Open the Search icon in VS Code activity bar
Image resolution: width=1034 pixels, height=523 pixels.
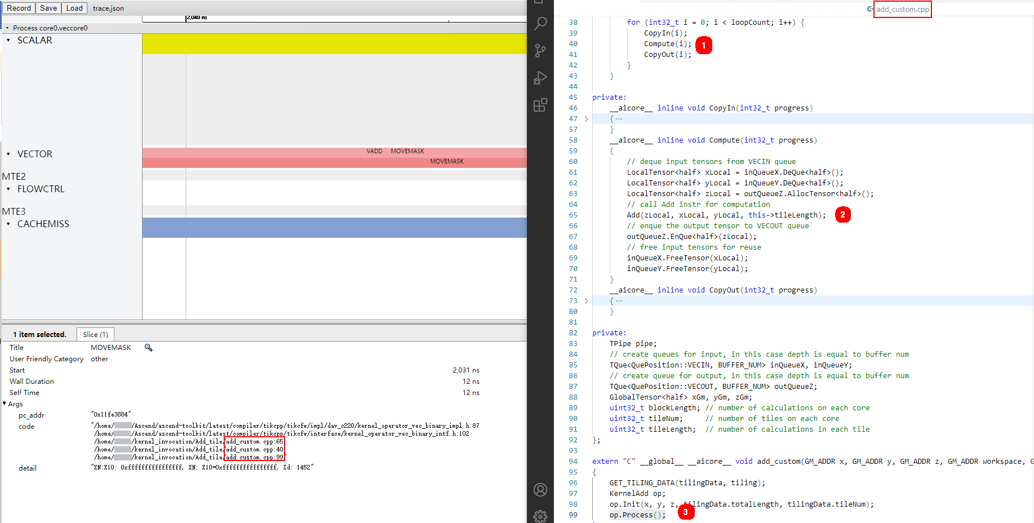pos(540,24)
